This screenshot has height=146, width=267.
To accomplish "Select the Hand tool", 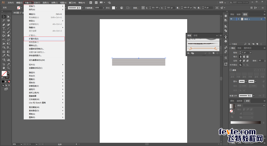I will 4,68.
